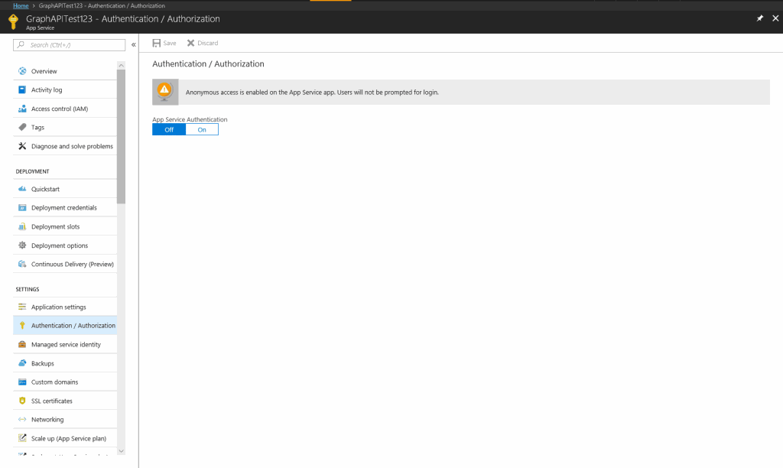Click the SETTINGS section header

28,289
